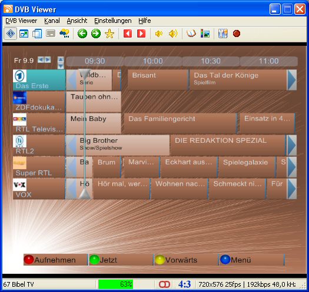Viewport: 309px width, 292px height.
Task: Select DIE REDAKTION SPEZIAL program
Action: click(x=228, y=145)
